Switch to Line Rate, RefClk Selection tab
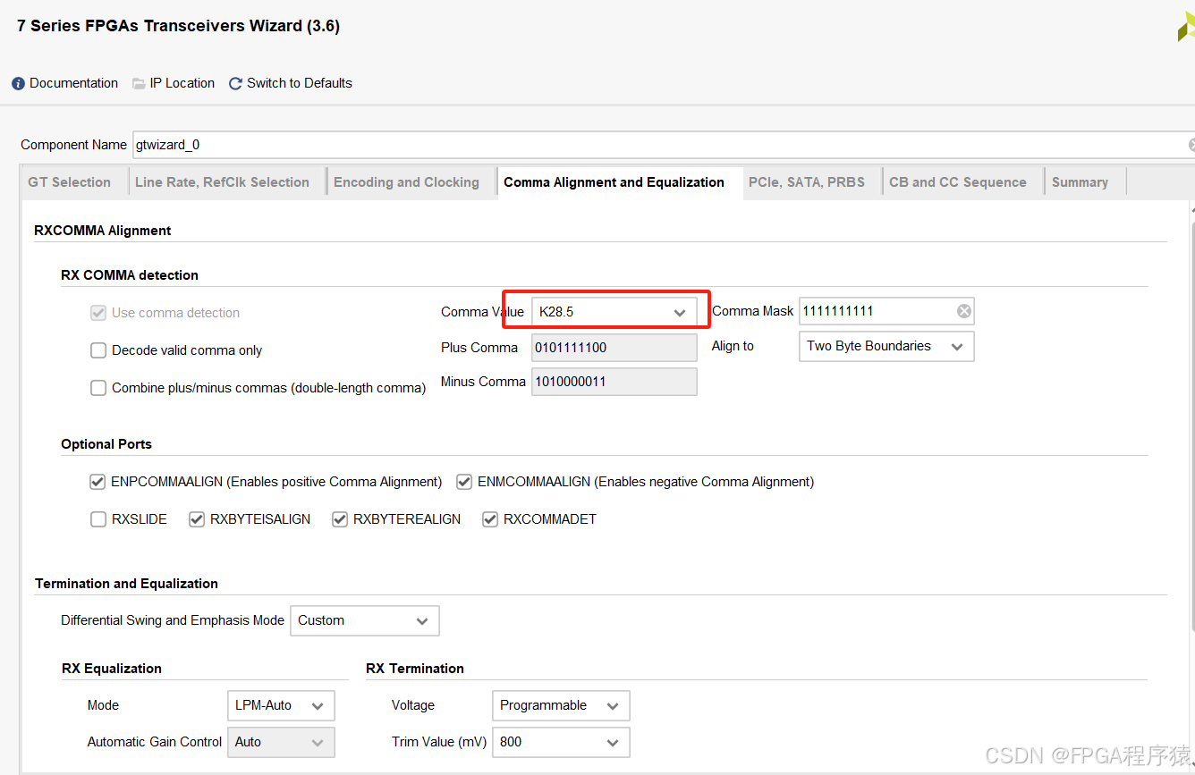Viewport: 1195px width, 775px height. pyautogui.click(x=222, y=182)
